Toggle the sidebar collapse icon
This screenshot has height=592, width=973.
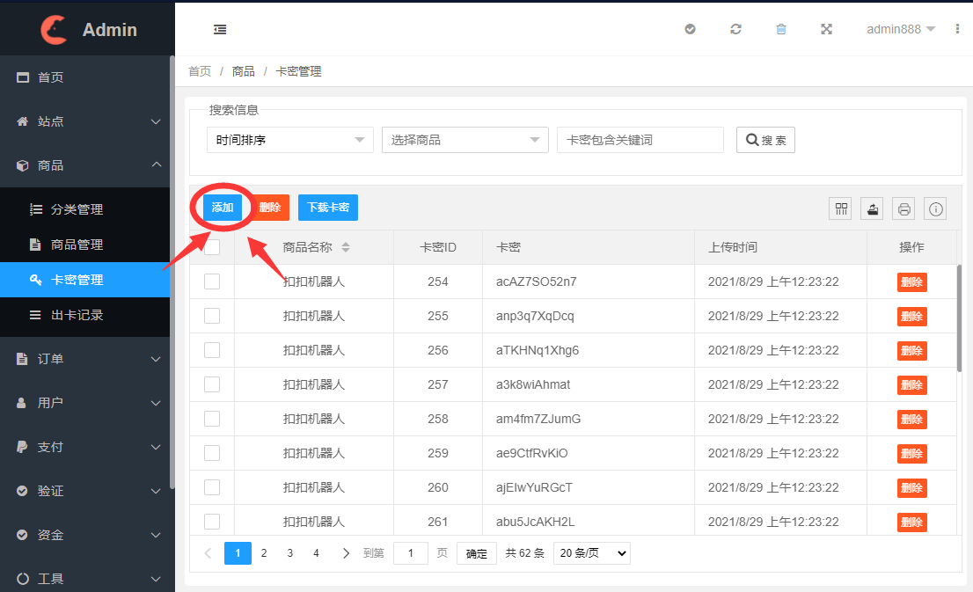click(x=220, y=29)
